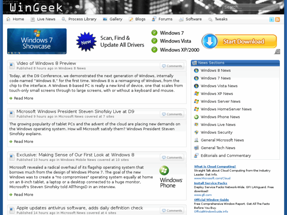Click the Start Download button
This screenshot has height=215, width=287.
click(240, 41)
